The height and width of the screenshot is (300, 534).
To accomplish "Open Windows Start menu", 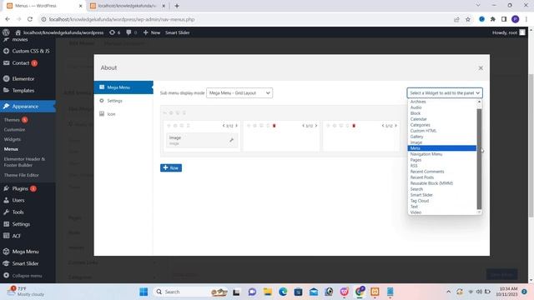I will pos(144,292).
